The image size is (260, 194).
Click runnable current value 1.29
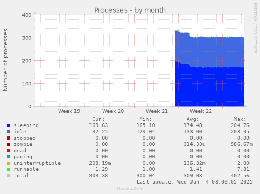101,169
